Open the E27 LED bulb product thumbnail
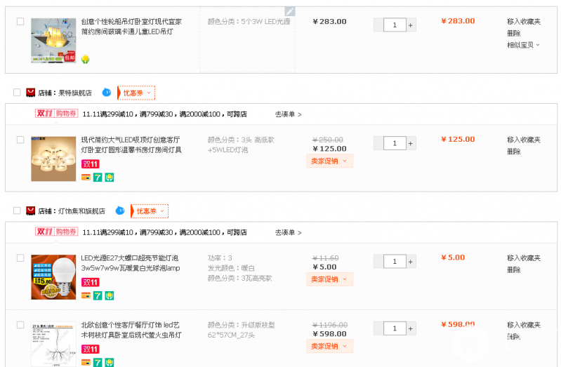The width and height of the screenshot is (561, 367). (x=53, y=276)
